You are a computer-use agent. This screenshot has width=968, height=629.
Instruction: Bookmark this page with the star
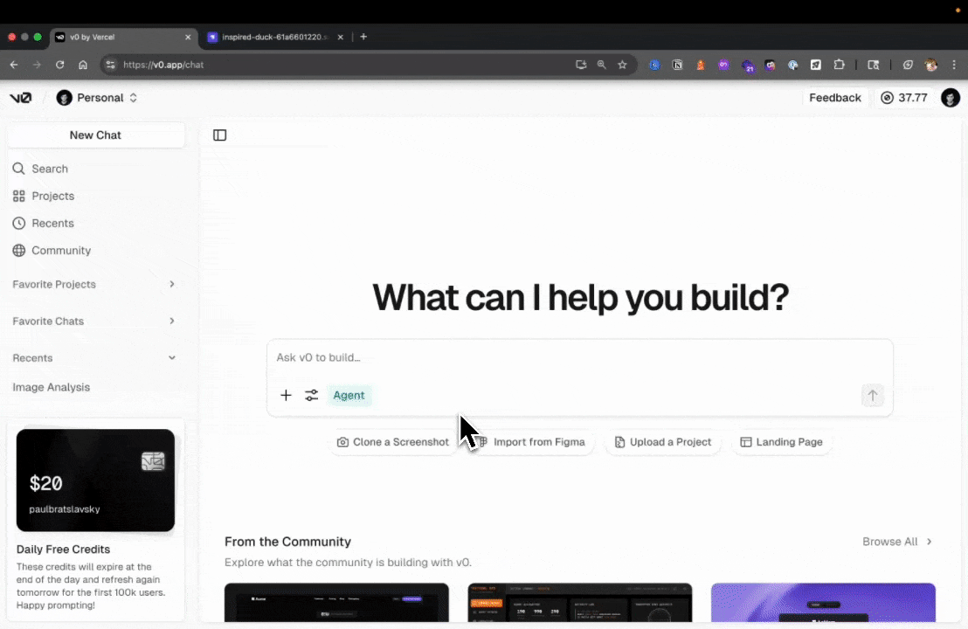[622, 65]
